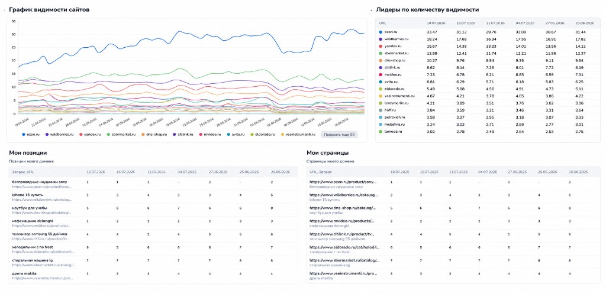This screenshot has height=294, width=606.
Task: Open the mvideo.ru products URL in Мои страницы
Action: click(x=342, y=221)
